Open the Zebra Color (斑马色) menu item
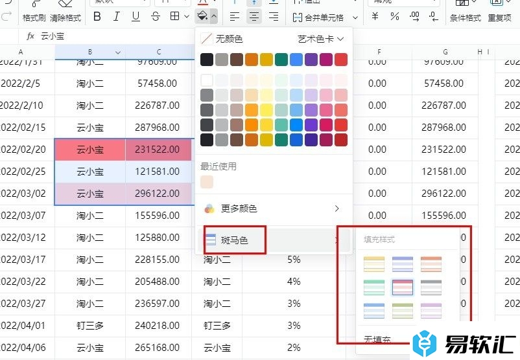This screenshot has width=520, height=360. (274, 240)
